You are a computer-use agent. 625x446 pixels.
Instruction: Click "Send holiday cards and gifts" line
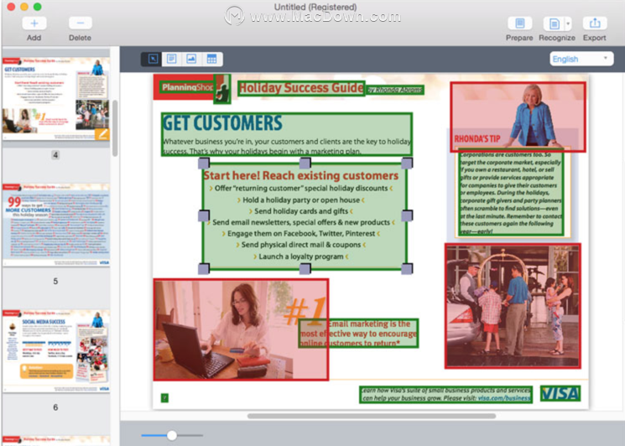[x=301, y=211]
